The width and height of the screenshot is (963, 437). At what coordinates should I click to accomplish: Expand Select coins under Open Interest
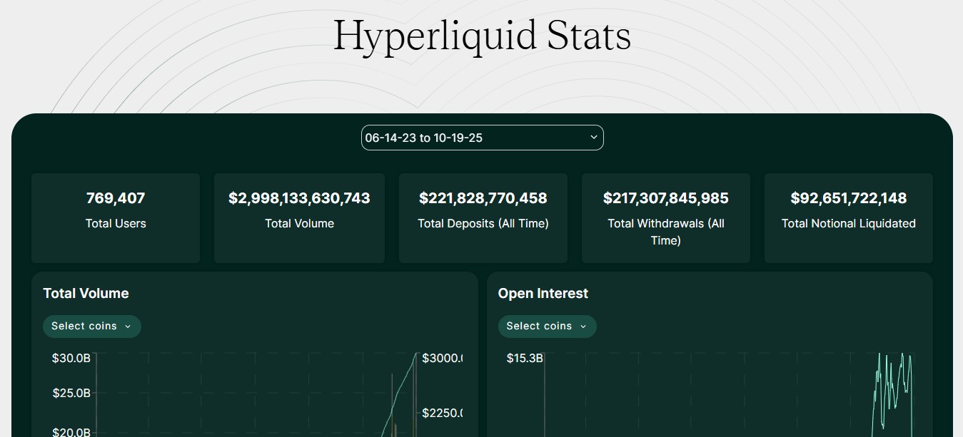(x=547, y=327)
